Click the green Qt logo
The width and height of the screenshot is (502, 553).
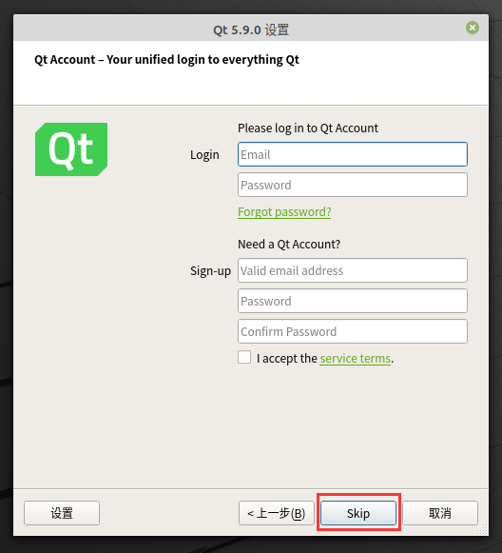pos(71,149)
